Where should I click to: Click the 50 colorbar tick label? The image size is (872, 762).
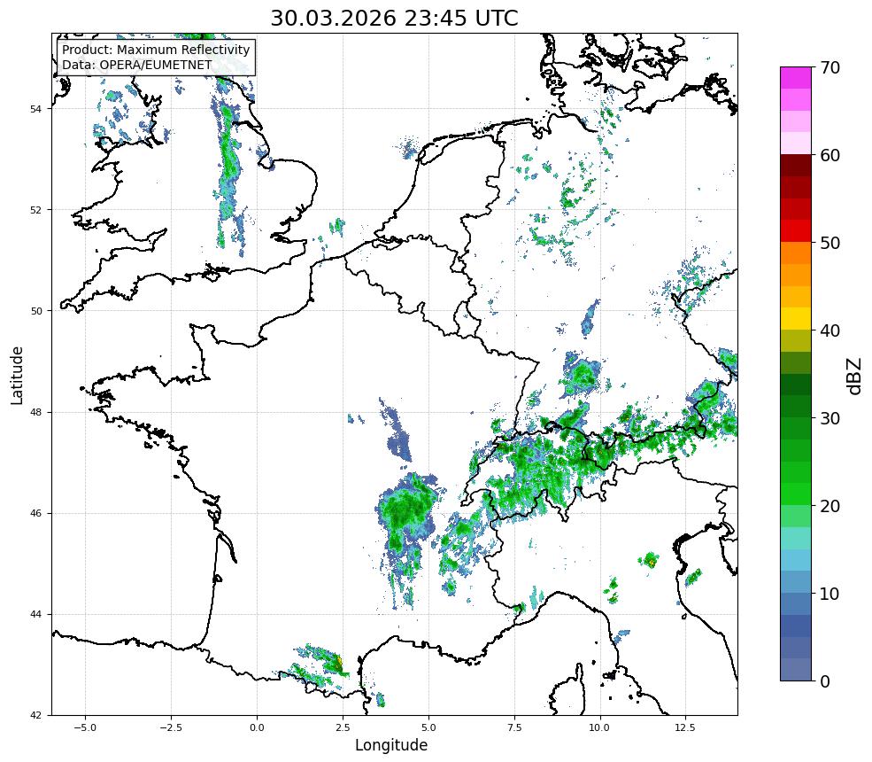coord(830,243)
